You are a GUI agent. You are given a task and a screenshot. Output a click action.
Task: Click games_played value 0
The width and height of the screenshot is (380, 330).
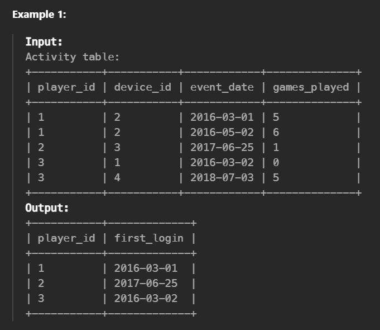(x=276, y=162)
